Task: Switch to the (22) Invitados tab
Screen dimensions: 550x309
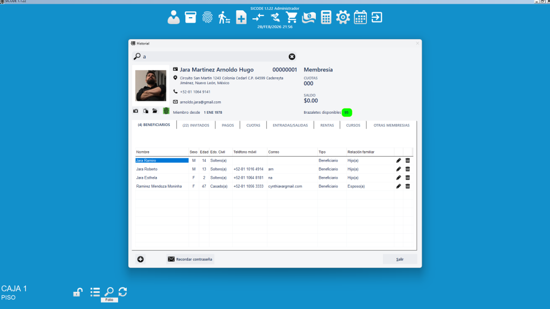Action: (x=196, y=125)
